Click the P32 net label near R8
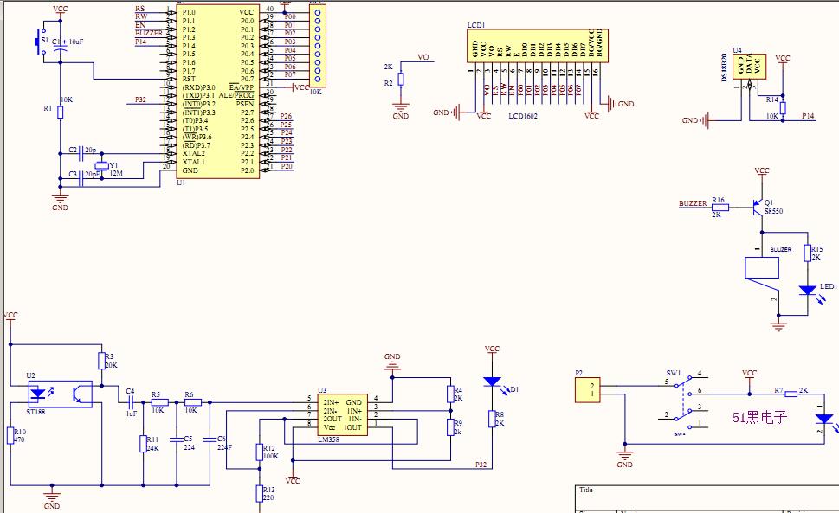The height and width of the screenshot is (513, 839). (x=481, y=465)
